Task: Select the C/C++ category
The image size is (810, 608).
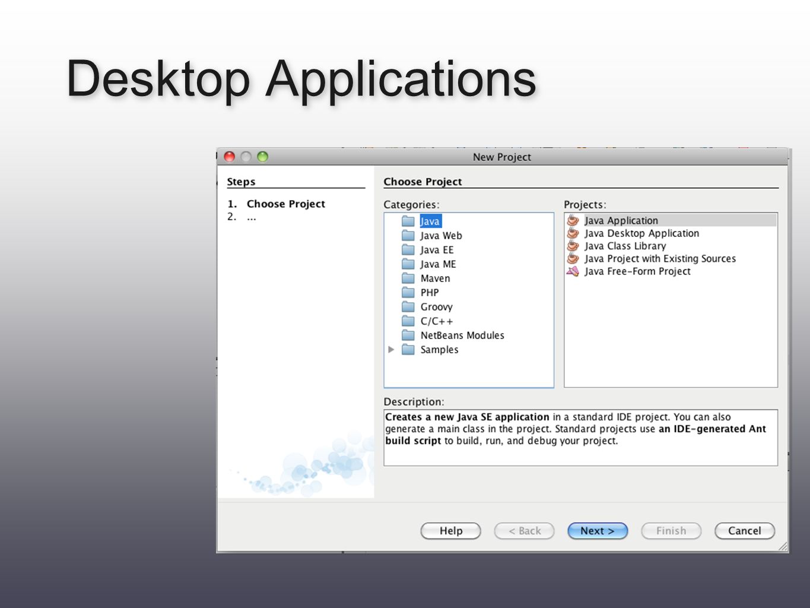Action: pyautogui.click(x=436, y=321)
